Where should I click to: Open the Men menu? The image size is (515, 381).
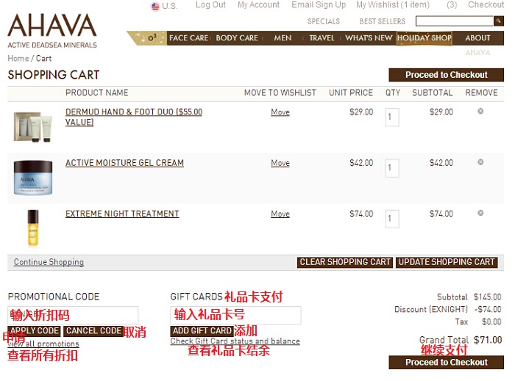pyautogui.click(x=283, y=38)
